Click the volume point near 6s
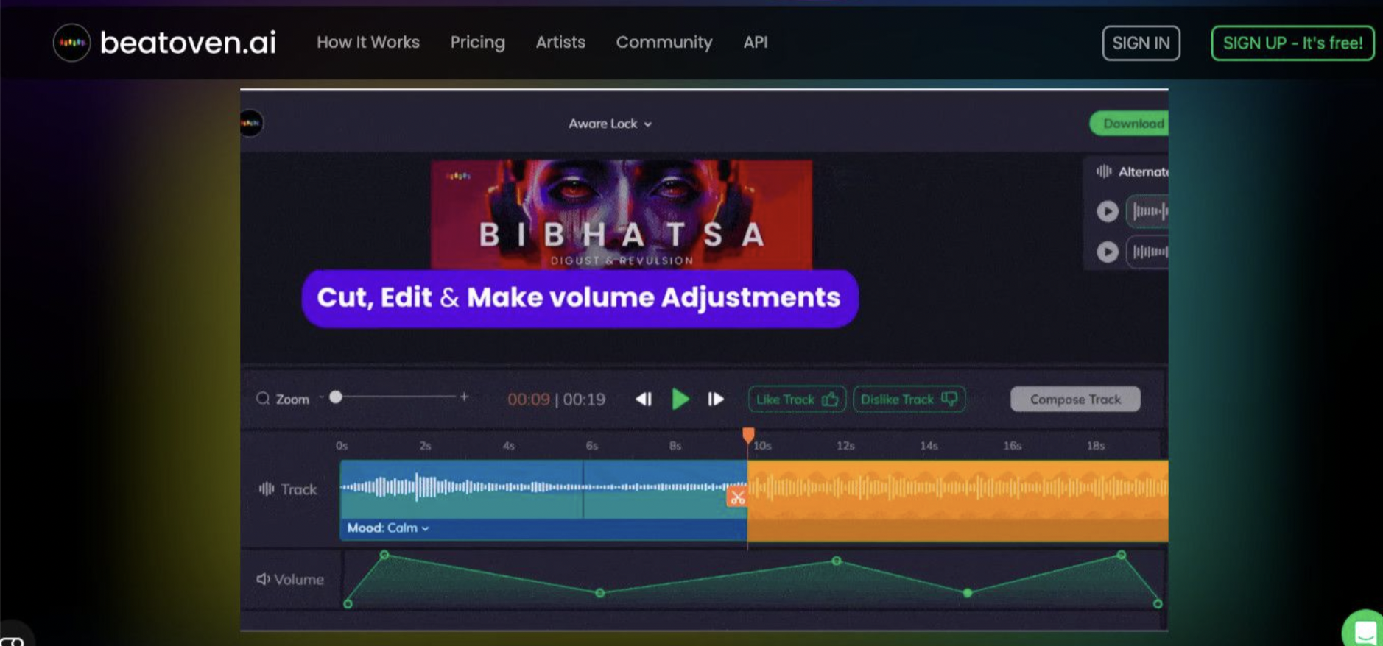This screenshot has height=646, width=1383. (x=600, y=593)
